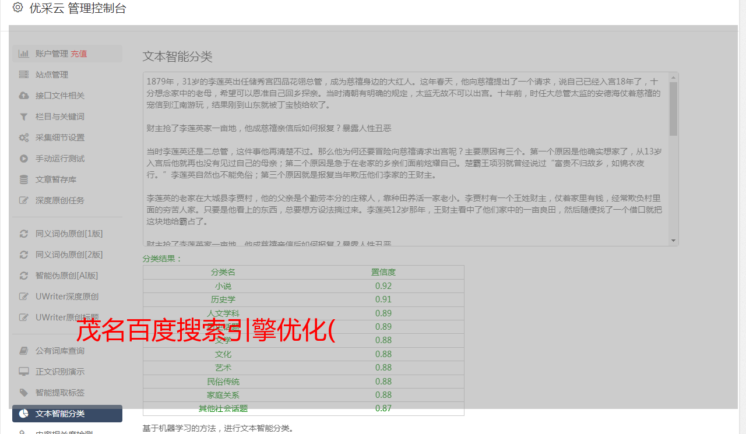Screen dimensions: 746x434
Task: Click the server icon next to 站点管理
Action: coord(24,75)
